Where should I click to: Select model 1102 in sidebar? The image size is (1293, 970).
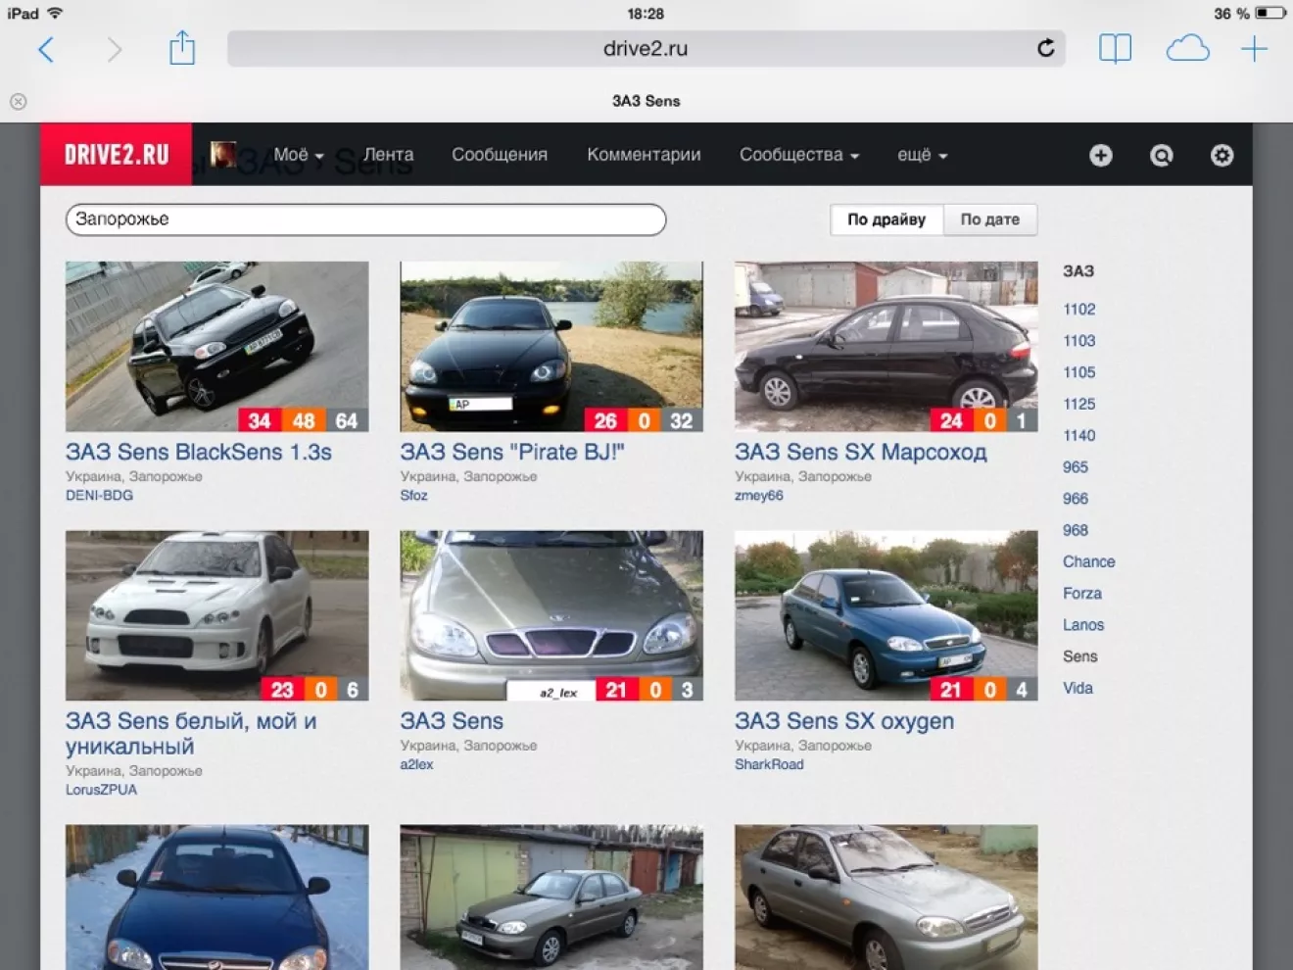[1078, 309]
